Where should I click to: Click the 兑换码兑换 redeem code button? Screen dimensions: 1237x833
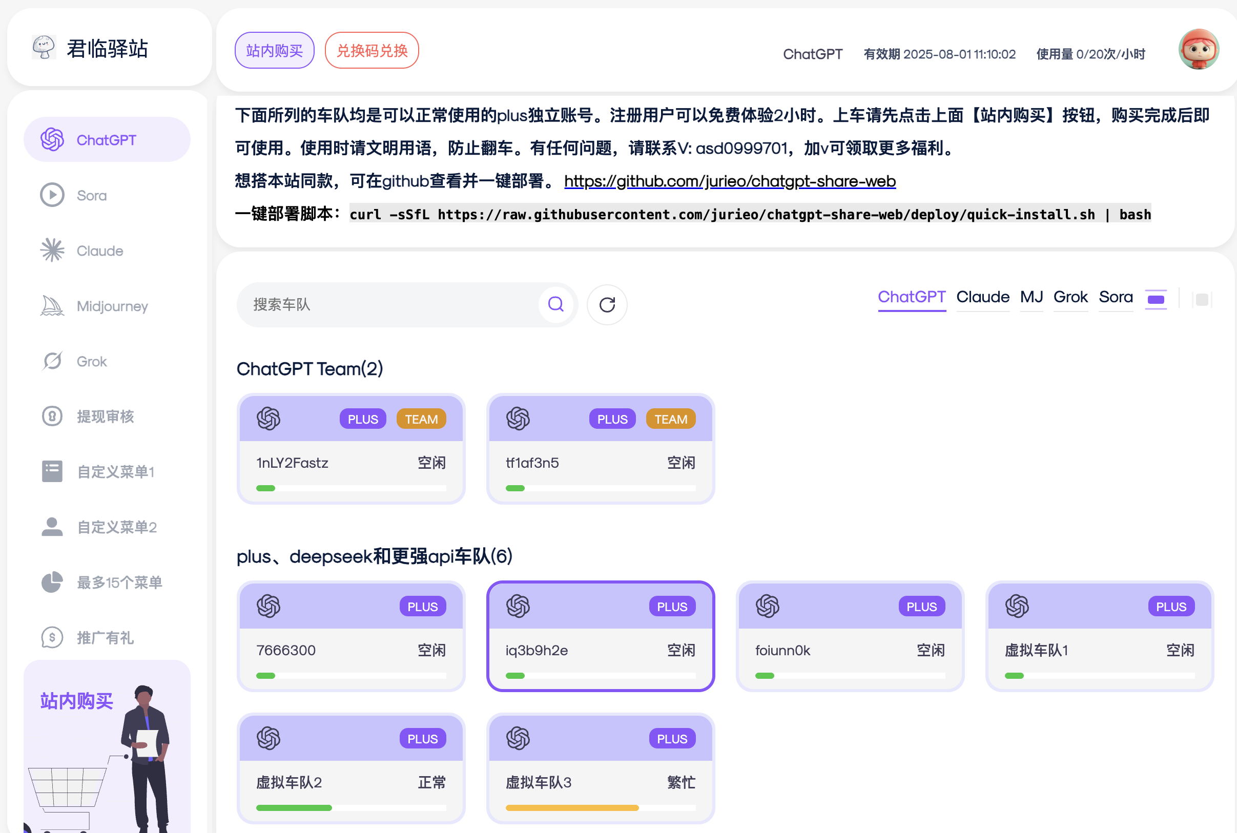click(x=372, y=51)
